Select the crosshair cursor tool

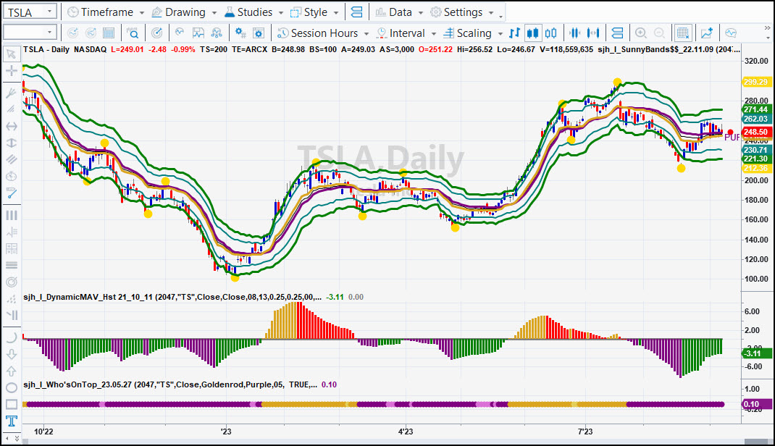pyautogui.click(x=11, y=71)
